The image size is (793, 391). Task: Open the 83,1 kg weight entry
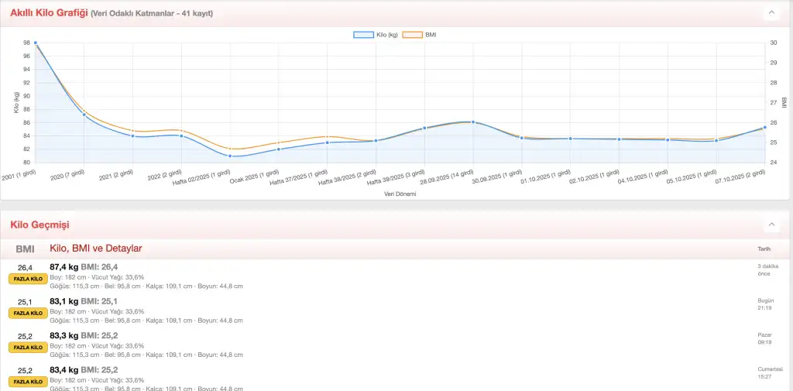pos(64,301)
